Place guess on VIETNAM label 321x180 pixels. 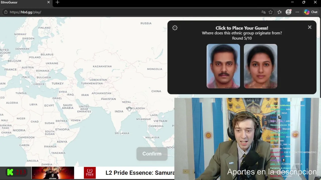(x=160, y=121)
